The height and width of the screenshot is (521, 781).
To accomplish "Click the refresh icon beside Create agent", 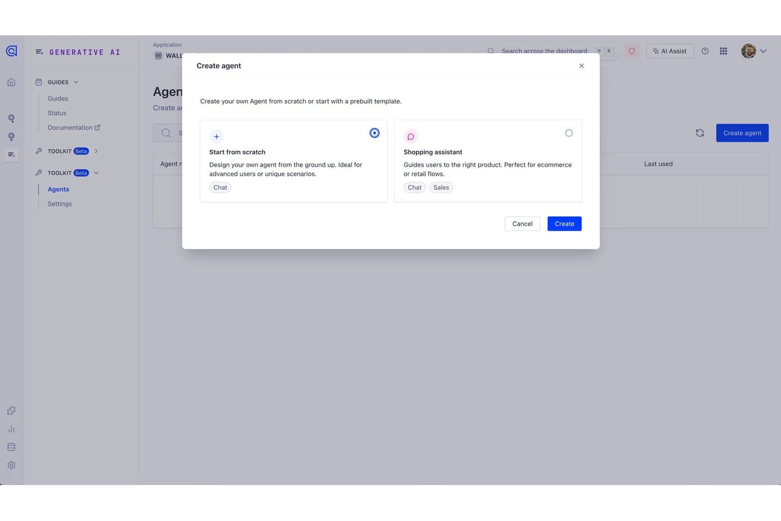I will click(x=700, y=133).
